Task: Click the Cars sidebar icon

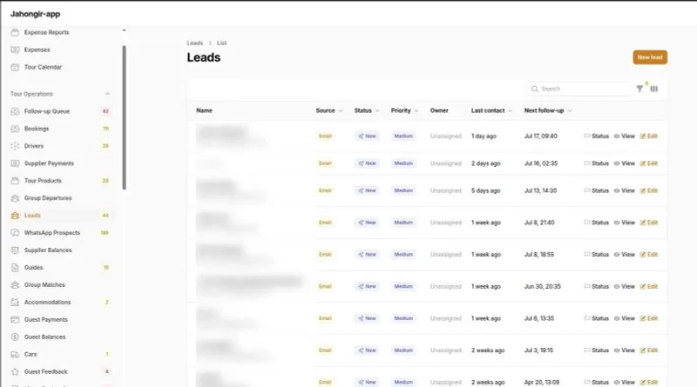Action: click(15, 354)
